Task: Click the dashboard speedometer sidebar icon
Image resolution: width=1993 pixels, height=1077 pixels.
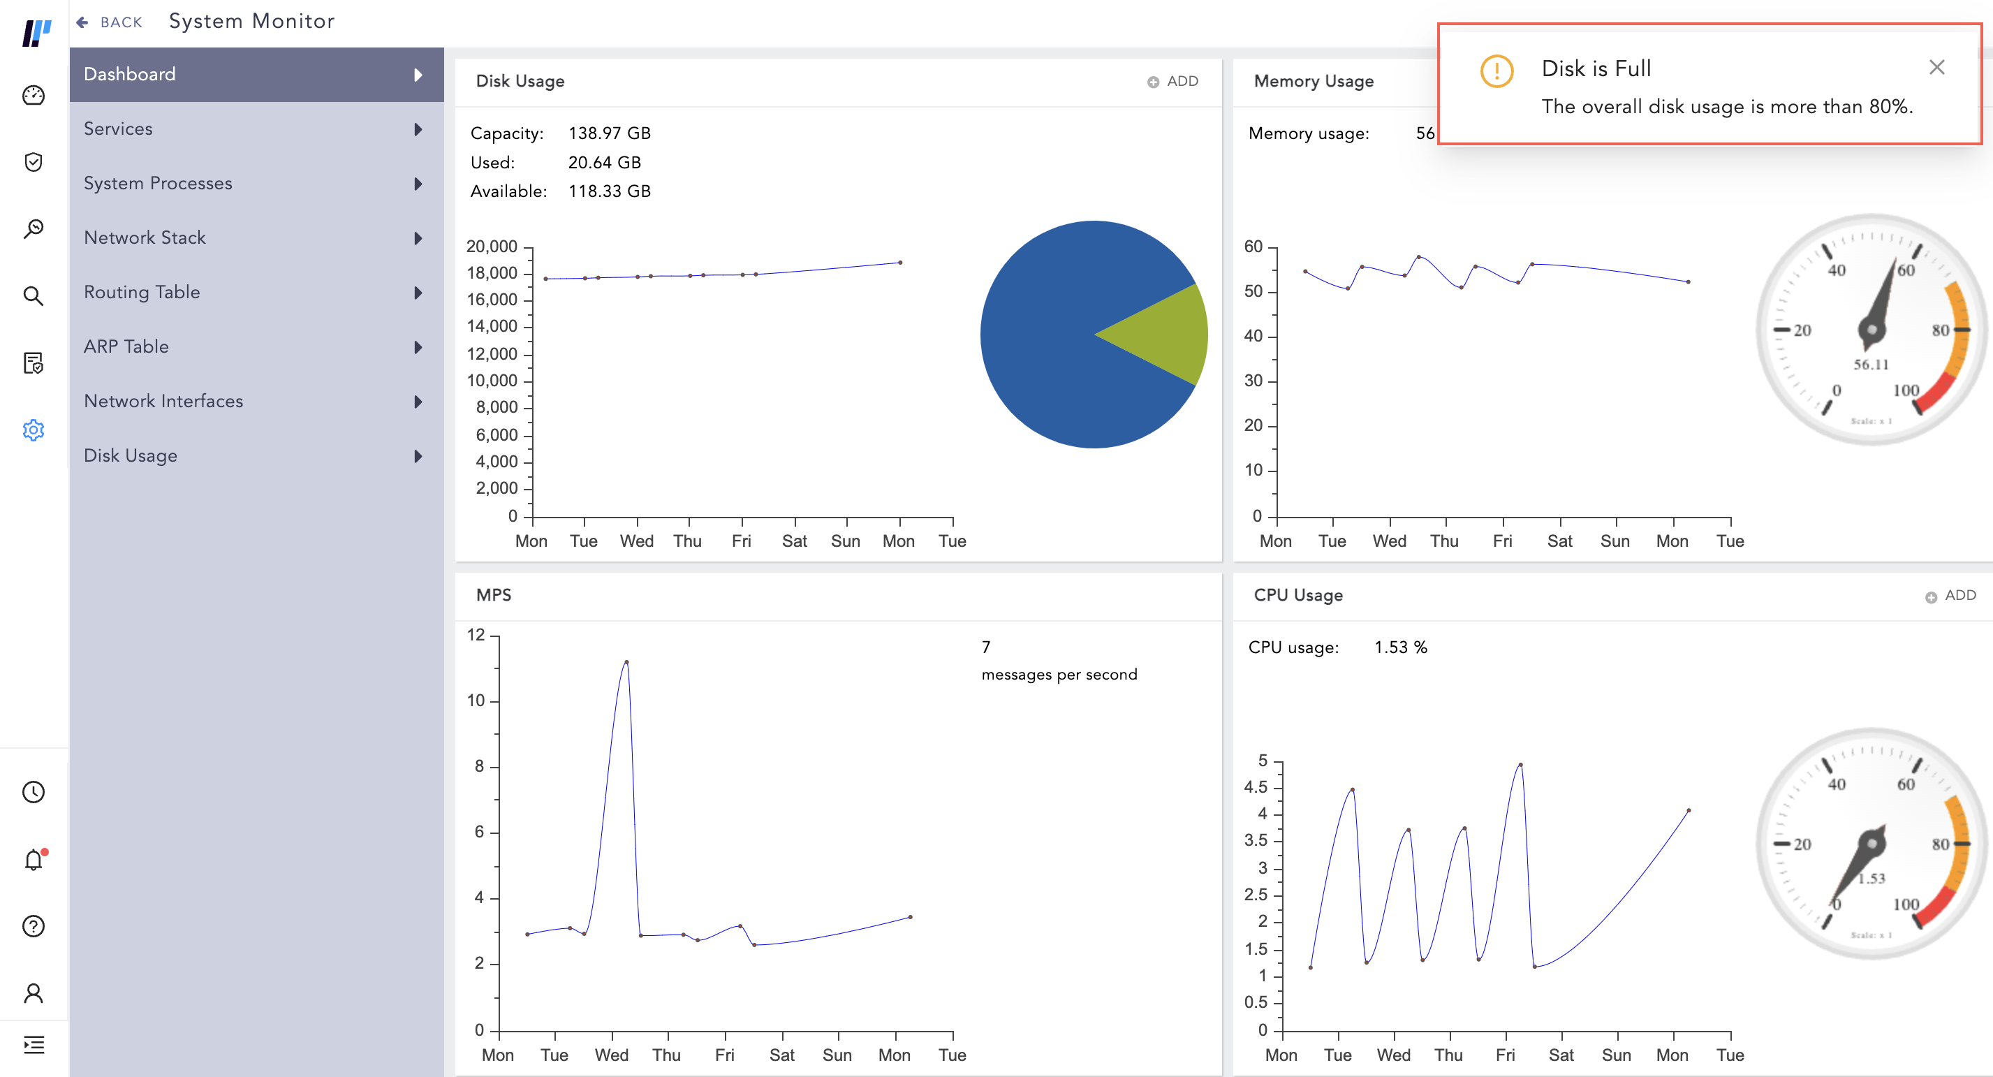Action: 34,95
